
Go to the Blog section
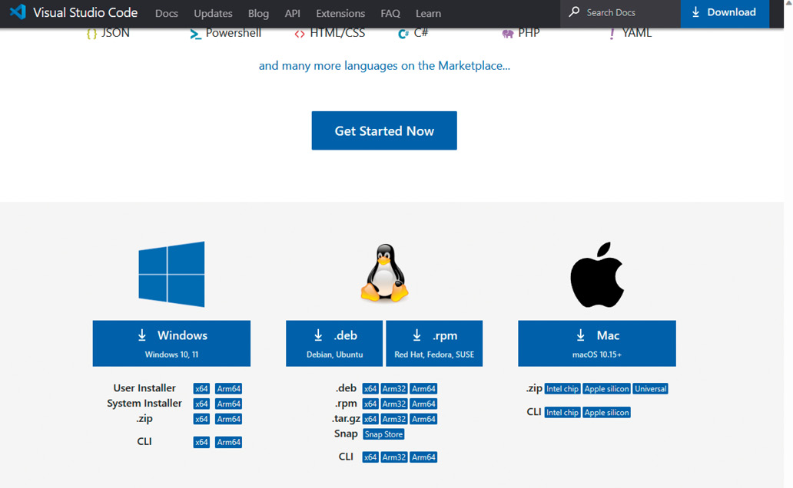pyautogui.click(x=258, y=14)
